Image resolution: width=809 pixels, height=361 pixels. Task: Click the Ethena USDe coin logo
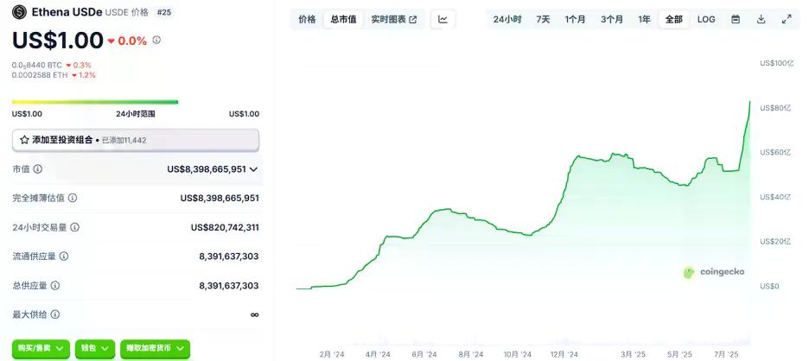[x=19, y=12]
